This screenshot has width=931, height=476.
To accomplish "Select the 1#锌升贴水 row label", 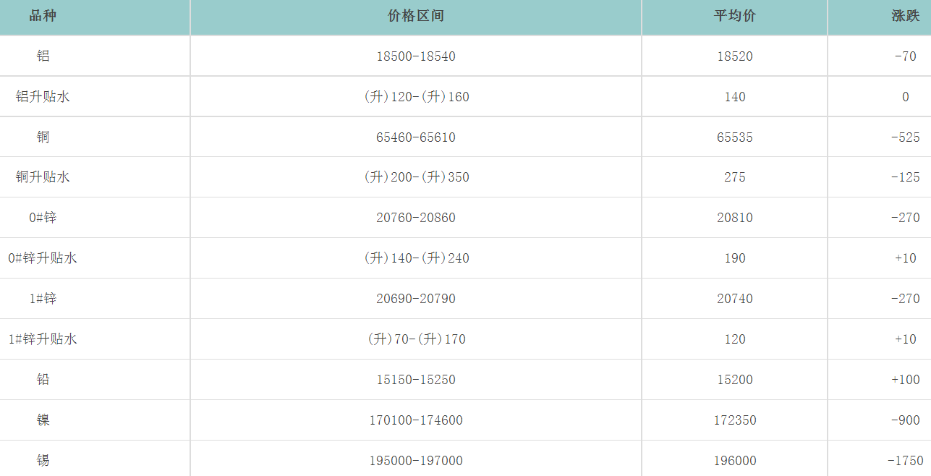I will [x=43, y=339].
